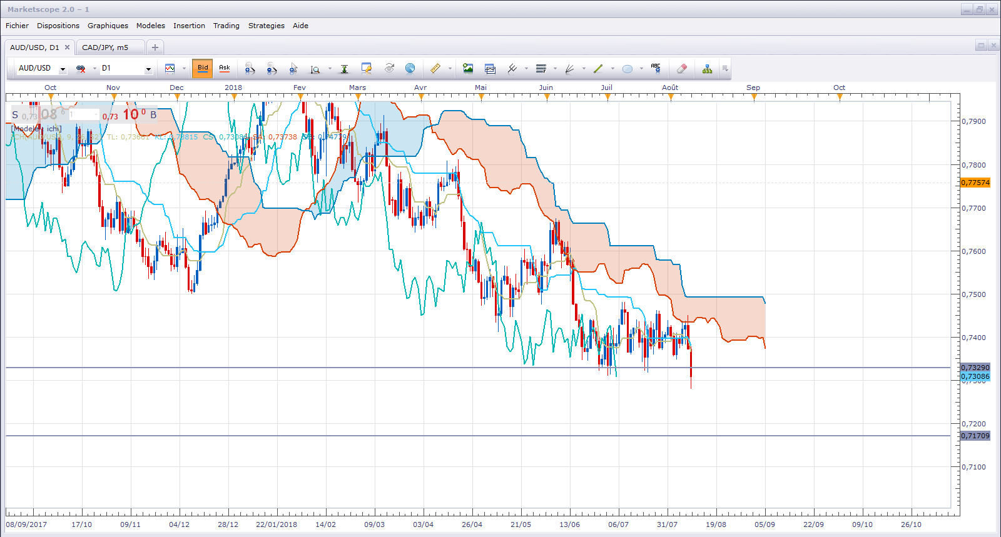Image resolution: width=1001 pixels, height=537 pixels.
Task: Open the toolbar overflow options icon
Action: tap(725, 69)
